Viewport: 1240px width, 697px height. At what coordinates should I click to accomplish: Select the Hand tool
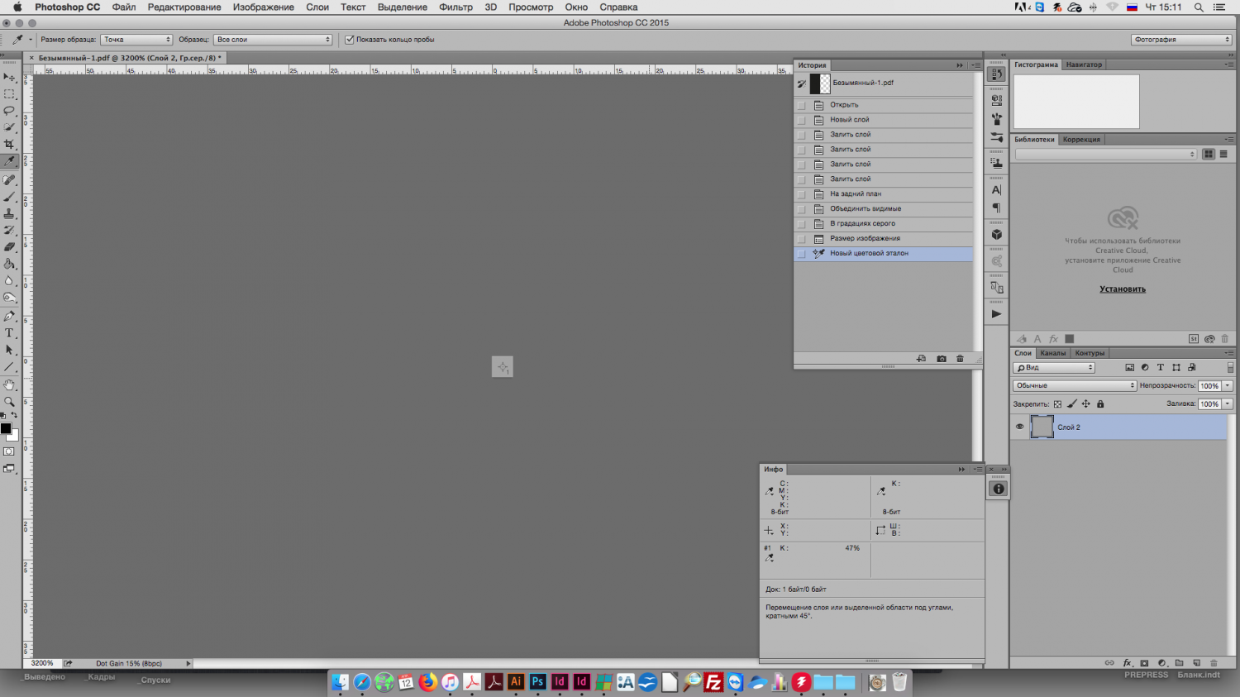point(10,384)
